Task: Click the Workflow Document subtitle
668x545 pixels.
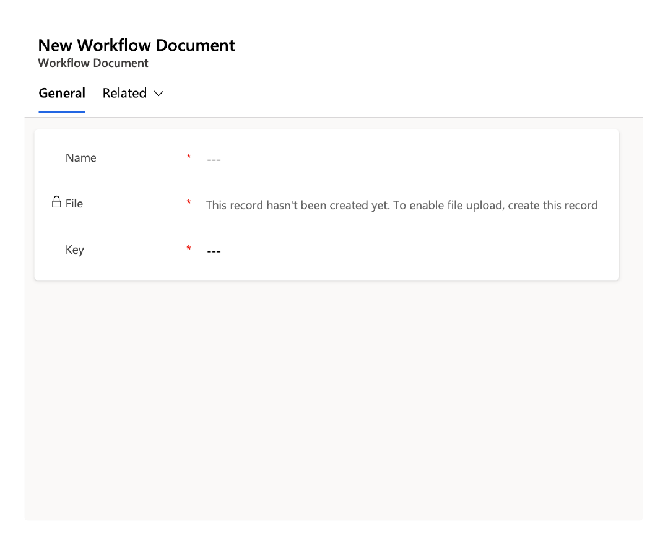Action: click(x=93, y=63)
